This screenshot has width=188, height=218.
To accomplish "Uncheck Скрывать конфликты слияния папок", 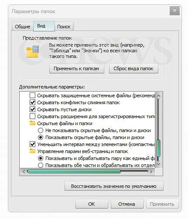I will click(x=32, y=102).
